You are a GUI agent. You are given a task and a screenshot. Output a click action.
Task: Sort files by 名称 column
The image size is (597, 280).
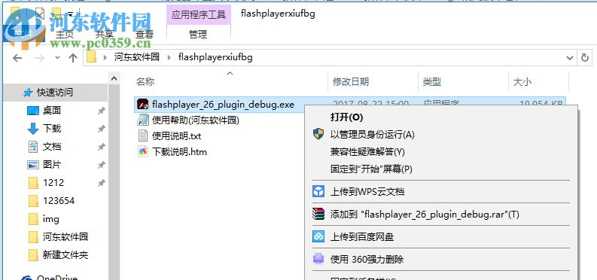[x=145, y=81]
